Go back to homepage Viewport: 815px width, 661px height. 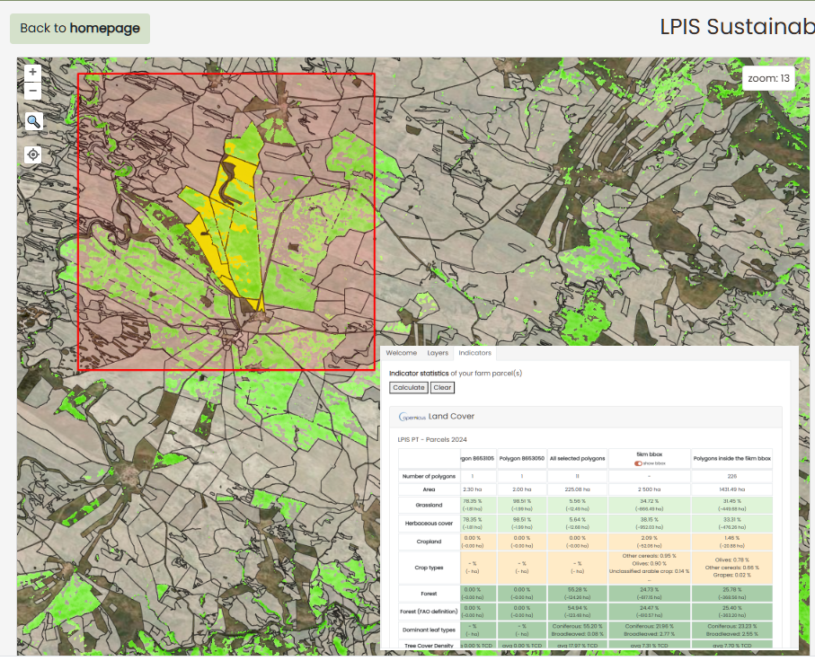click(x=80, y=28)
